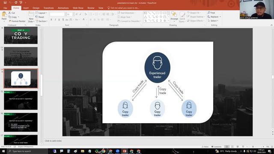Toggle Italic formatting
This screenshot has height=154, width=274.
55,20
